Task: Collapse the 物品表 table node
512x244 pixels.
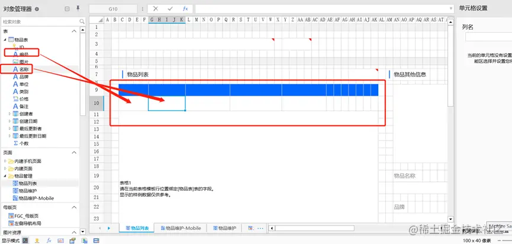Action: click(x=5, y=40)
